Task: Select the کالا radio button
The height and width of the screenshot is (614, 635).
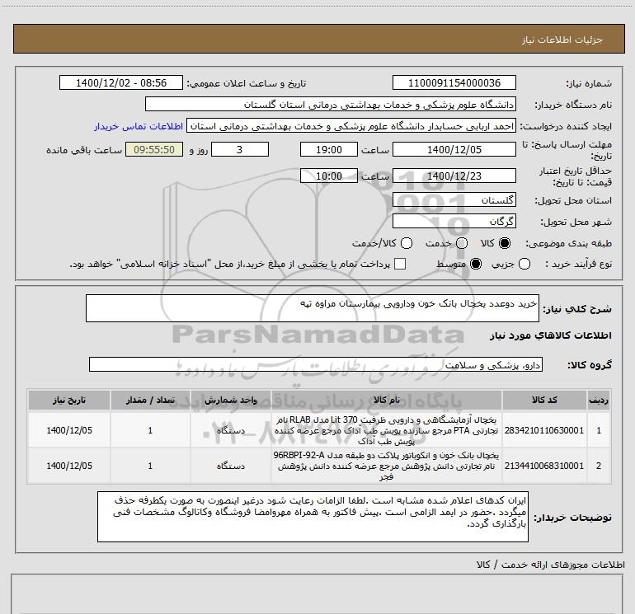Action: coord(505,243)
